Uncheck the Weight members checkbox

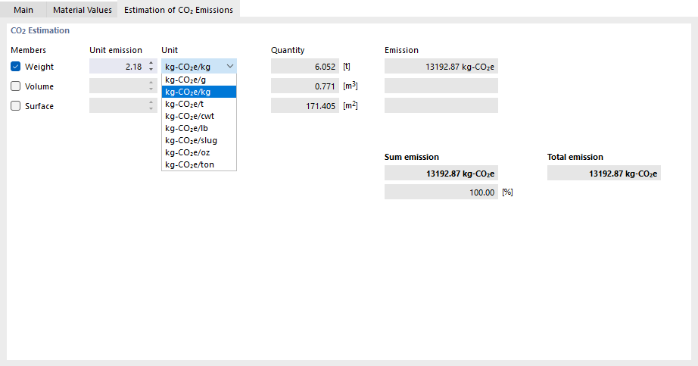tap(16, 67)
